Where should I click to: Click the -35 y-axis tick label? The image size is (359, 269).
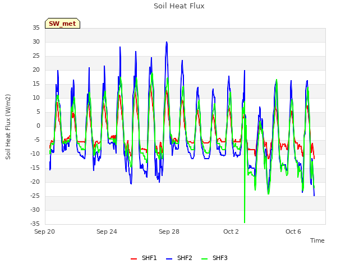[x=35, y=224]
